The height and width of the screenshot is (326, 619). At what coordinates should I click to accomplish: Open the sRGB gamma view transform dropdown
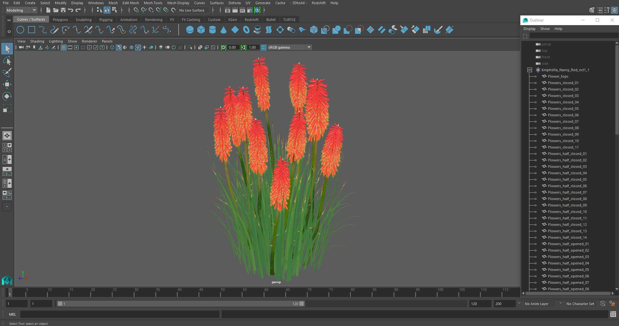point(290,47)
